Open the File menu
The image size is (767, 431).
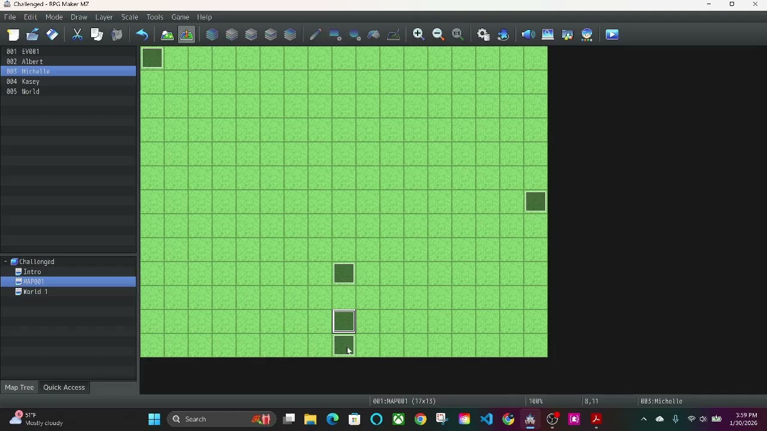coord(10,17)
